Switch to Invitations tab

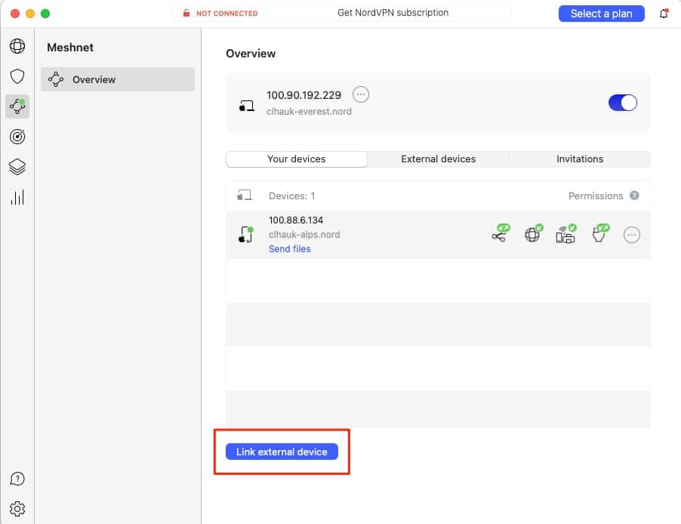tap(580, 159)
